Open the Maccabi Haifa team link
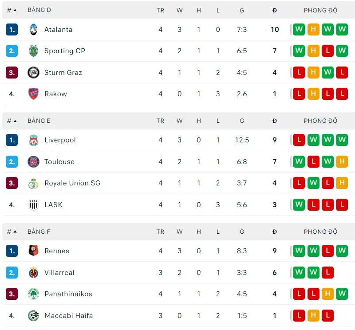This screenshot has width=355, height=330. point(68,316)
